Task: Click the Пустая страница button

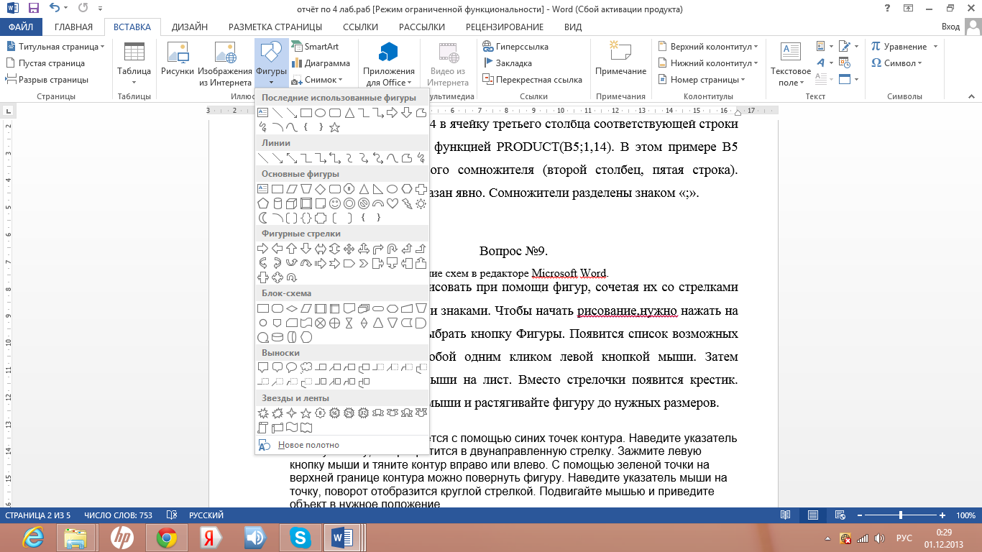Action: pyautogui.click(x=45, y=63)
